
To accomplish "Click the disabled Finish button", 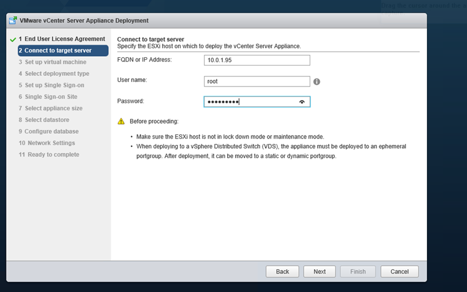I will (358, 272).
